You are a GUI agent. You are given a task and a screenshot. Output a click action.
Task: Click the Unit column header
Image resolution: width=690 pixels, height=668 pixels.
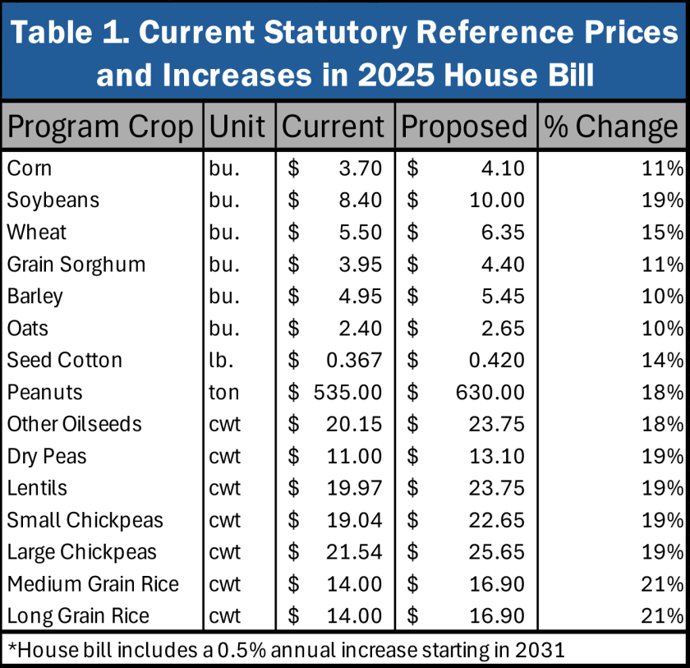237,127
